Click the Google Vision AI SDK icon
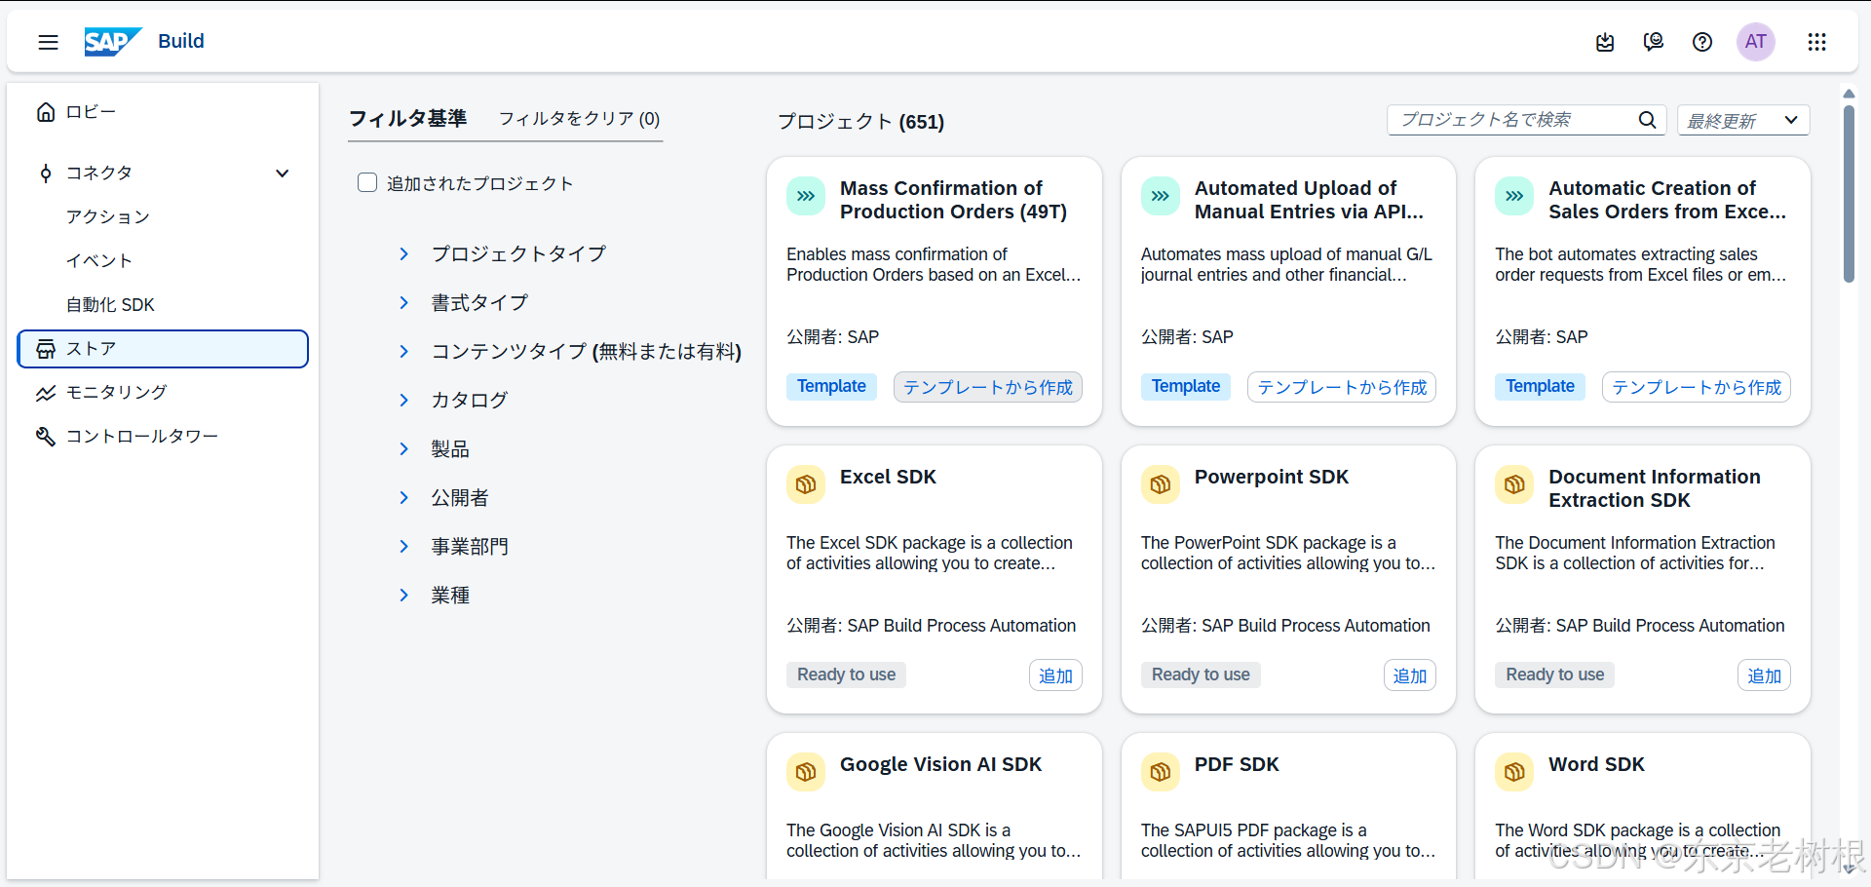Viewport: 1871px width, 887px height. coord(806,772)
